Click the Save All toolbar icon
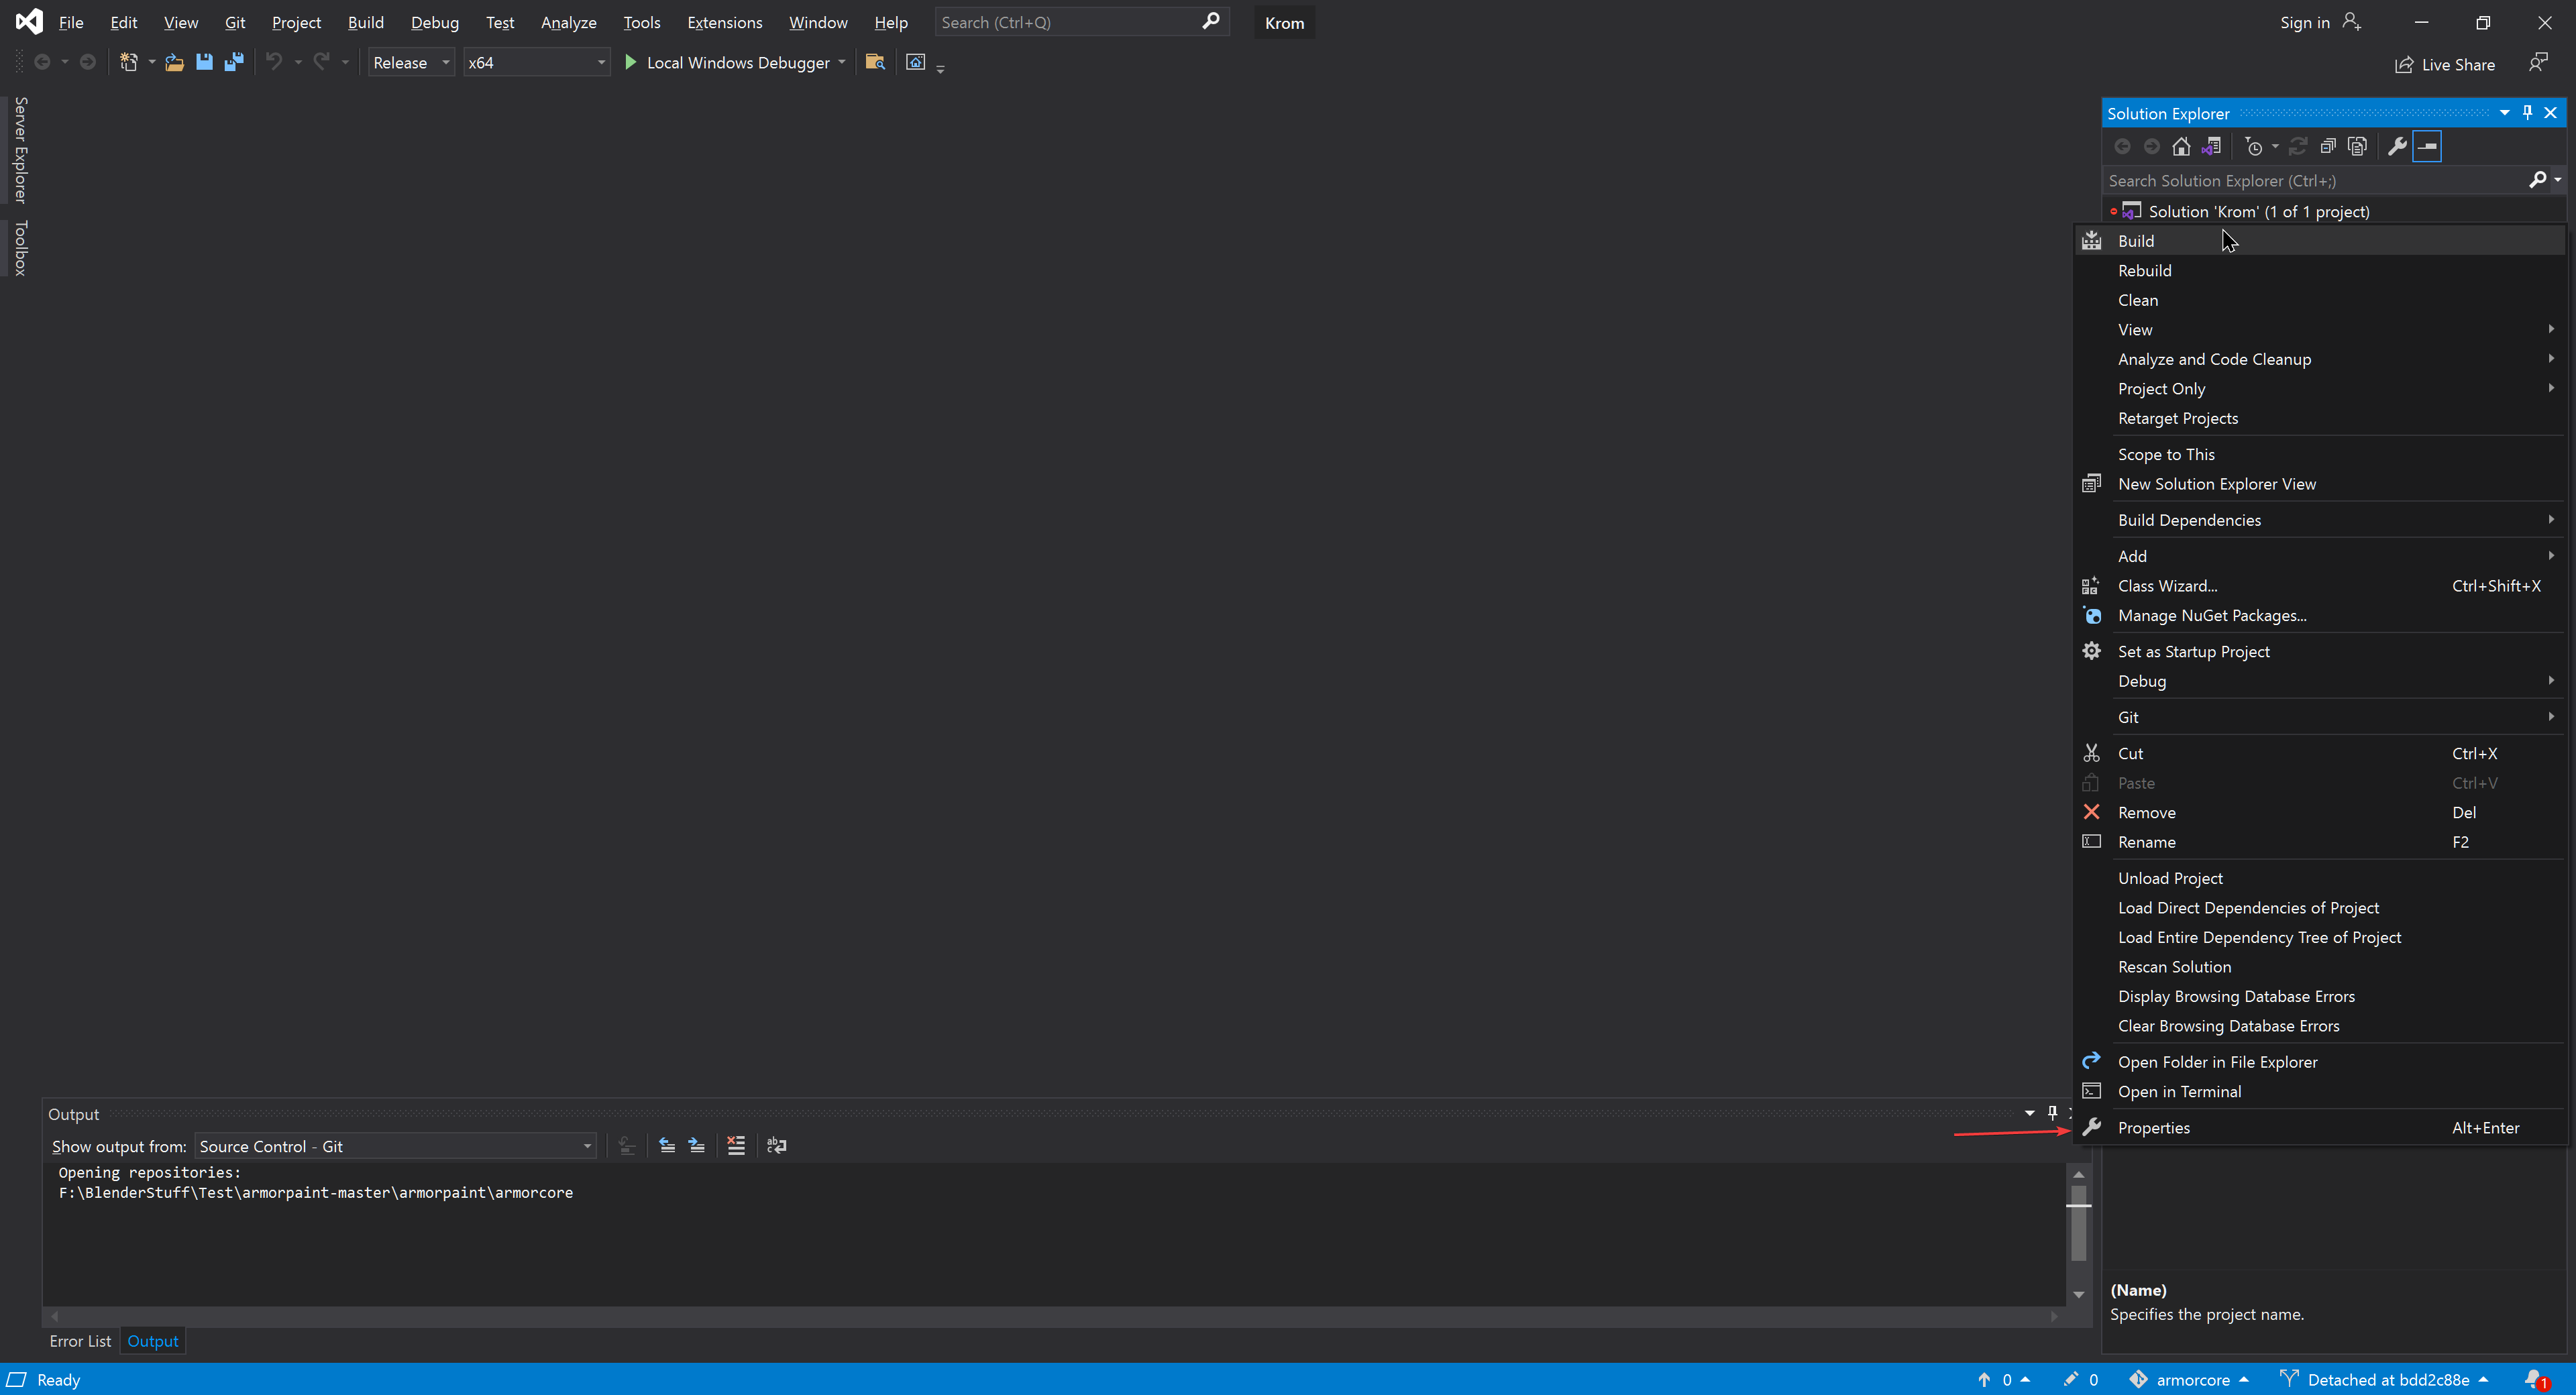Image resolution: width=2576 pixels, height=1395 pixels. pyautogui.click(x=234, y=62)
